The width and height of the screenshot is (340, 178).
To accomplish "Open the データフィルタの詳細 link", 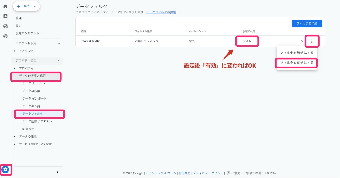I will click(161, 12).
